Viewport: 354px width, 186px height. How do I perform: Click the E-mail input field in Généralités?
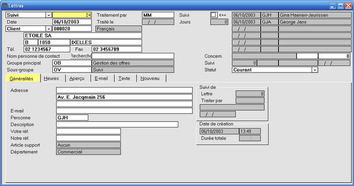[125, 111]
